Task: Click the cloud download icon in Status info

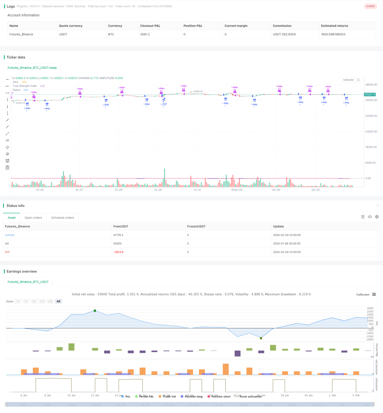Action: pos(370,217)
